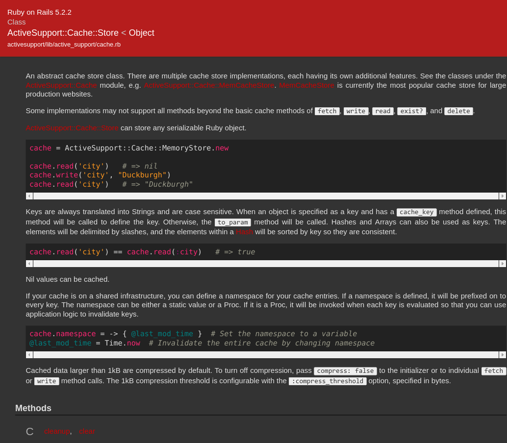Open the ActiveSupport::Cache::MemCacheStore link
507x443 pixels.
(x=209, y=85)
